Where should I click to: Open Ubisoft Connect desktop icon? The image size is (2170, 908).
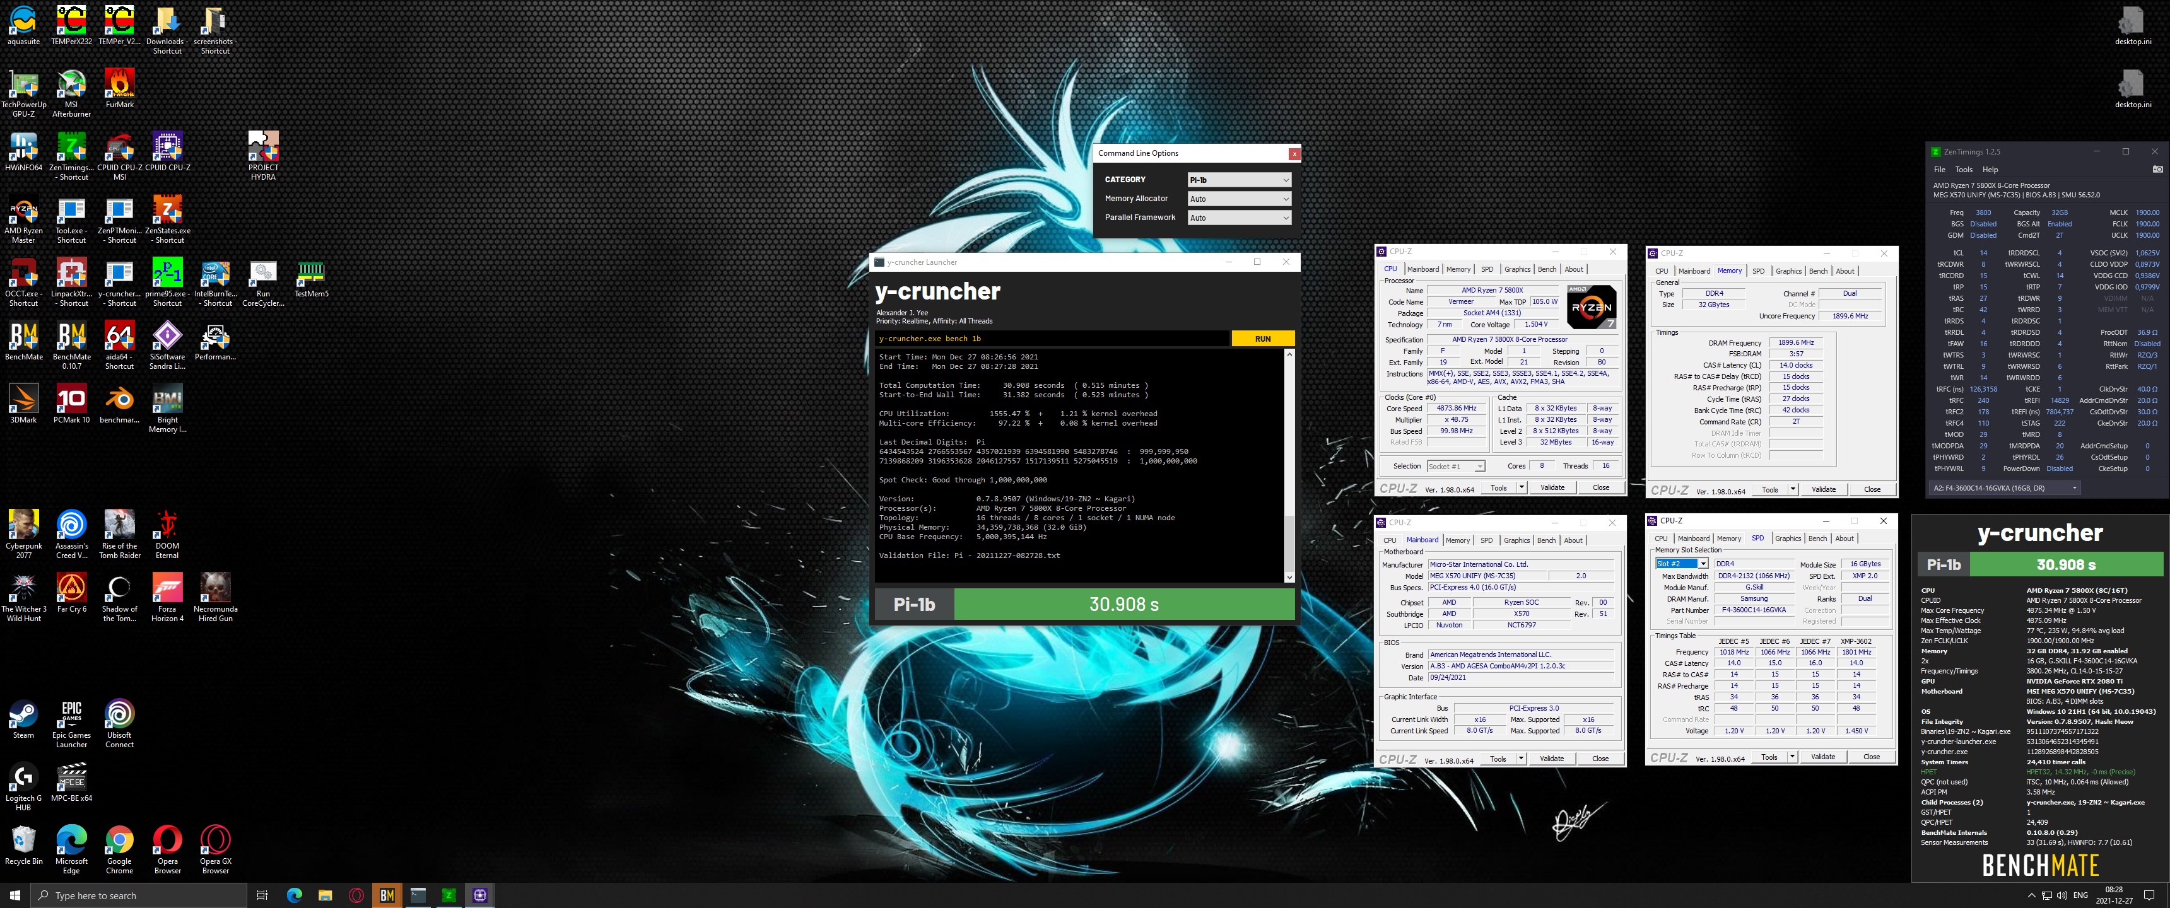(120, 723)
